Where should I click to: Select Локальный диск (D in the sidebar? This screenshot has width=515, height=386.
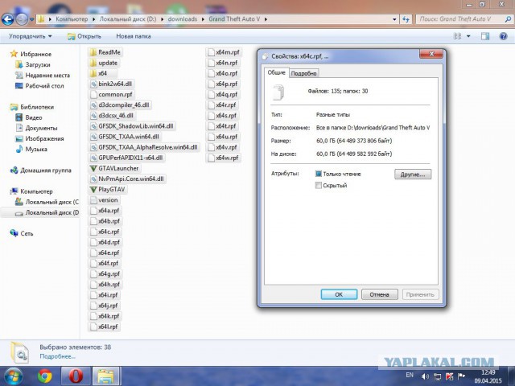tap(47, 212)
